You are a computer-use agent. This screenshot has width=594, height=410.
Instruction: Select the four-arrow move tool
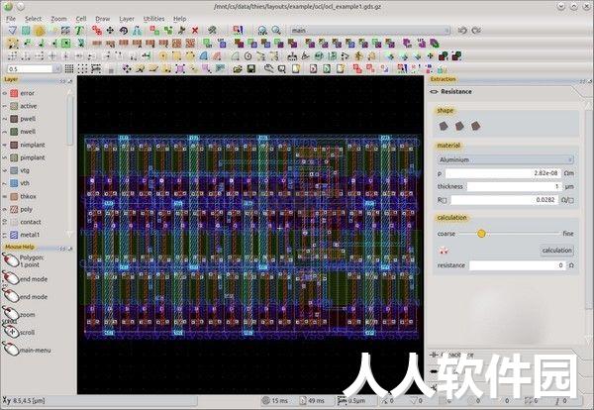coord(110,31)
